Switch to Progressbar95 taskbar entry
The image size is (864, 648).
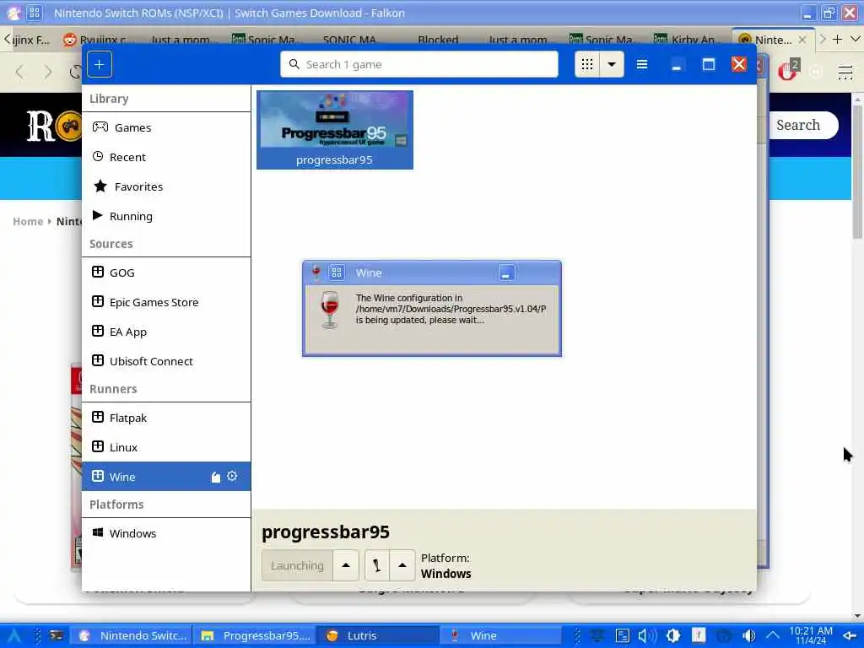tap(256, 636)
